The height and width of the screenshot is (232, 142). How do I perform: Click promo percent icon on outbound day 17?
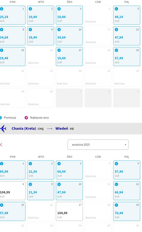(x=59, y=50)
